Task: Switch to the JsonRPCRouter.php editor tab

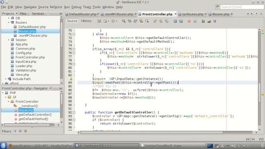Action: [119, 14]
